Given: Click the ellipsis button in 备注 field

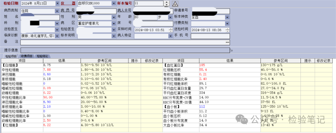Looking at the screenshot, I should click(x=227, y=42).
